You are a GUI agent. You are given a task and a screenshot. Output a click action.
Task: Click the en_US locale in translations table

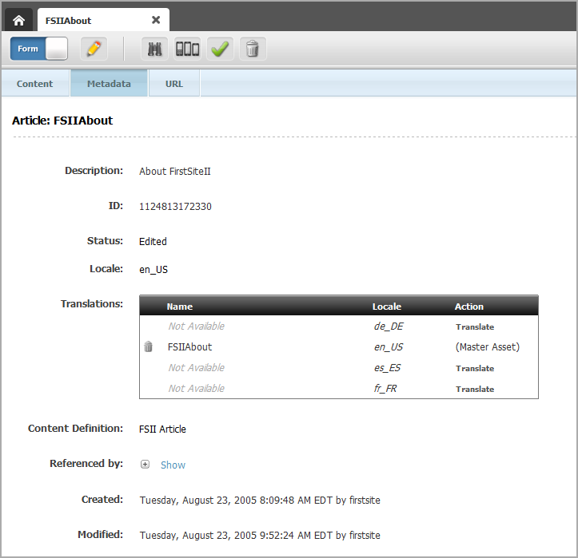coord(389,347)
